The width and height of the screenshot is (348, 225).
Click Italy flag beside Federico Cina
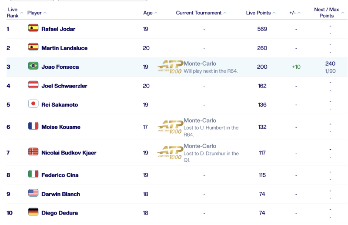point(33,174)
